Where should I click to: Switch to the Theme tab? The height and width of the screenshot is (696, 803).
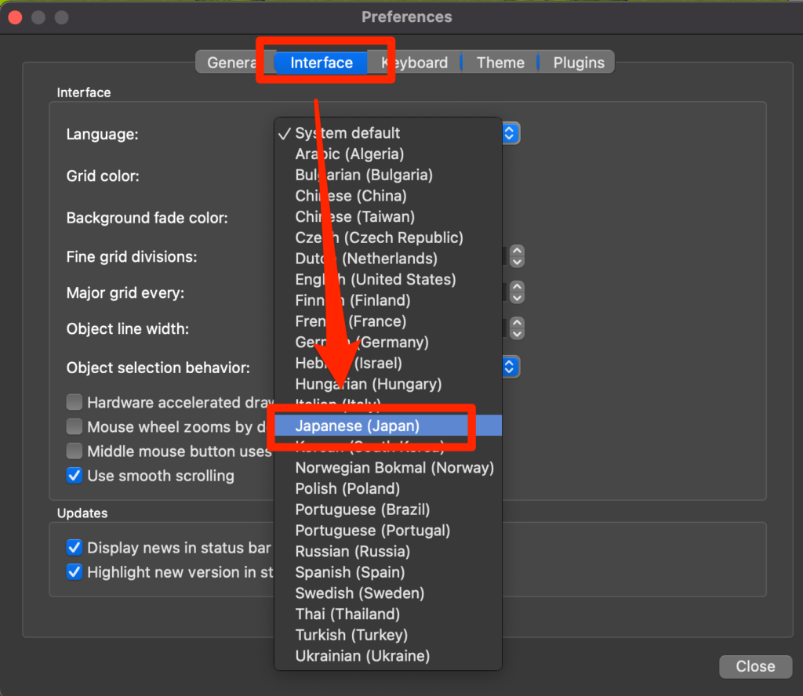pyautogui.click(x=500, y=63)
